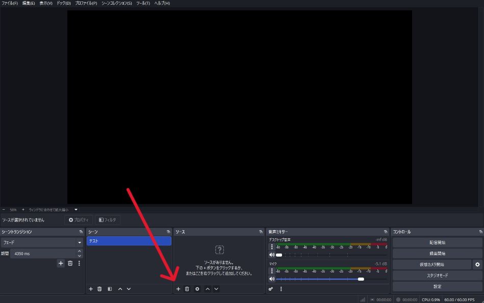
Task: Open source properties gear in ソース panel
Action: (x=197, y=289)
